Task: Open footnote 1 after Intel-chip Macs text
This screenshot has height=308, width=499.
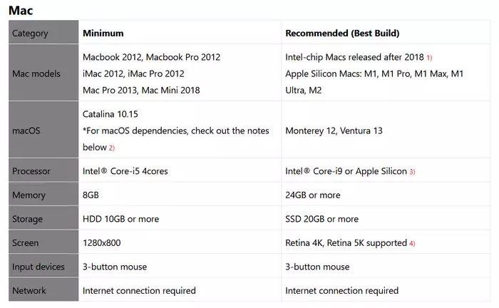Action: coord(430,58)
